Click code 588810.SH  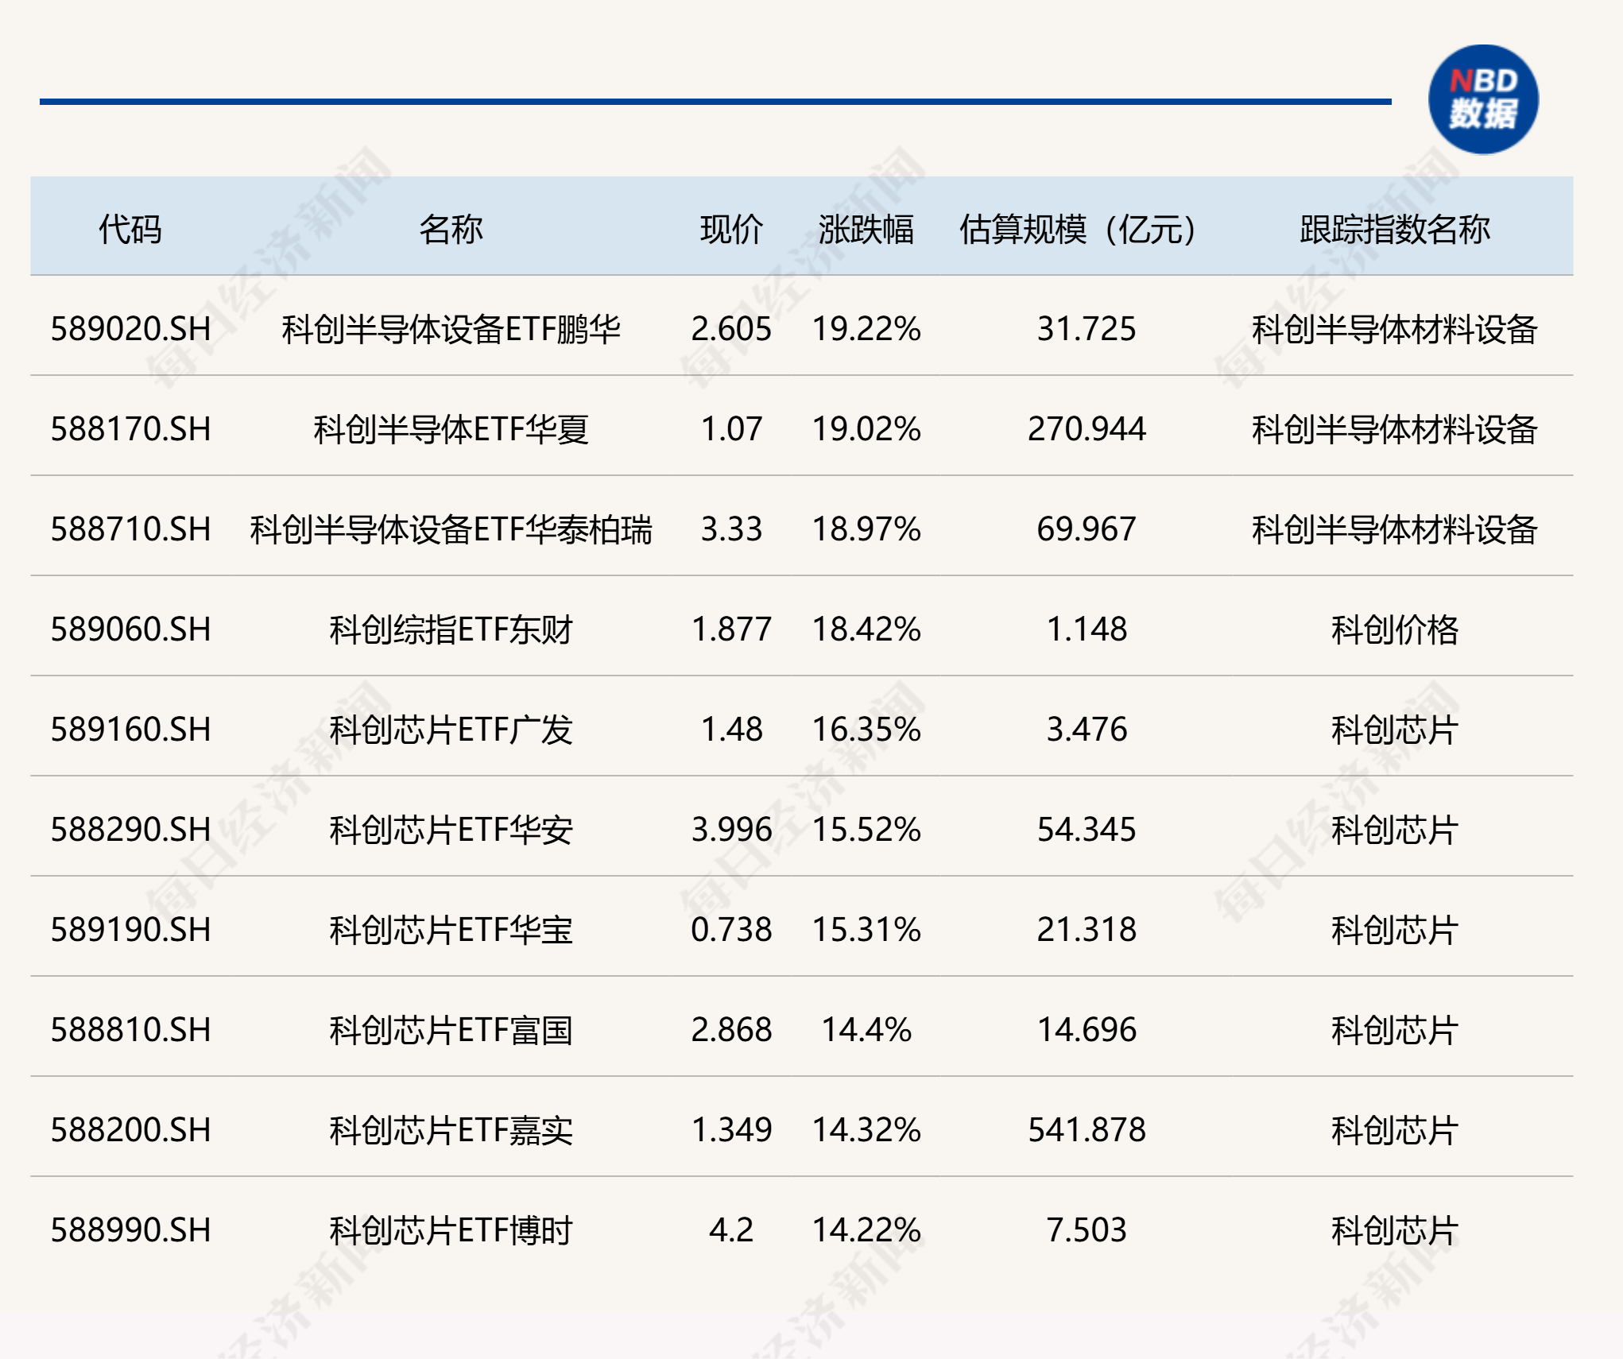tap(131, 1030)
